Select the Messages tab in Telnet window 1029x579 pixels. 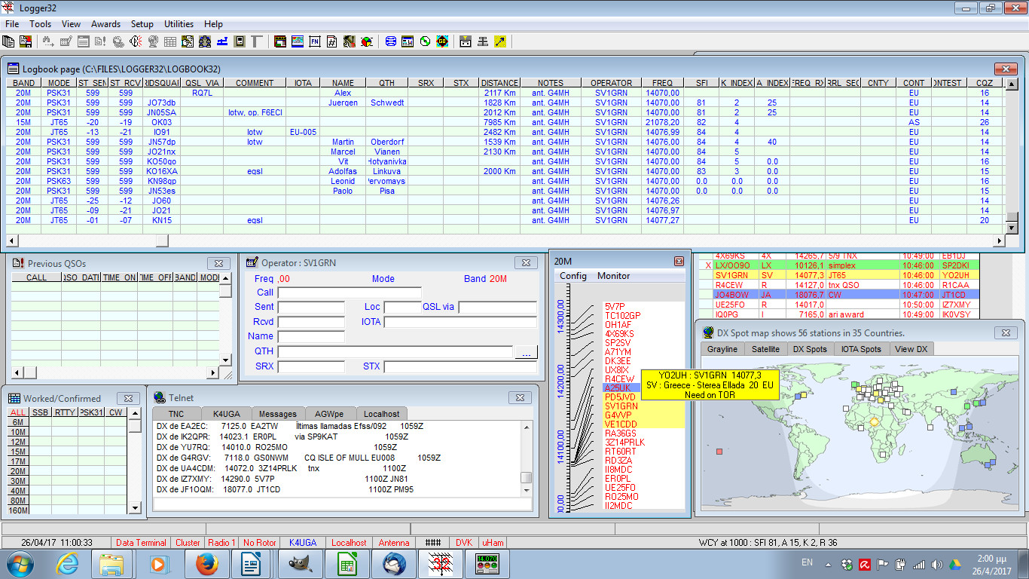278,413
